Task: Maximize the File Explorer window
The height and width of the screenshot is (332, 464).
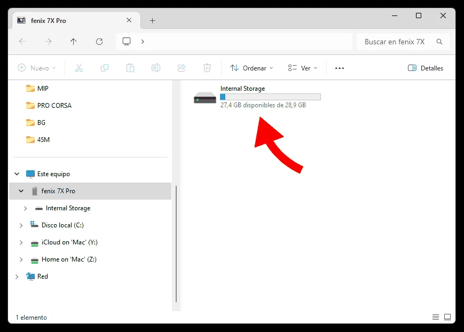Action: (419, 15)
